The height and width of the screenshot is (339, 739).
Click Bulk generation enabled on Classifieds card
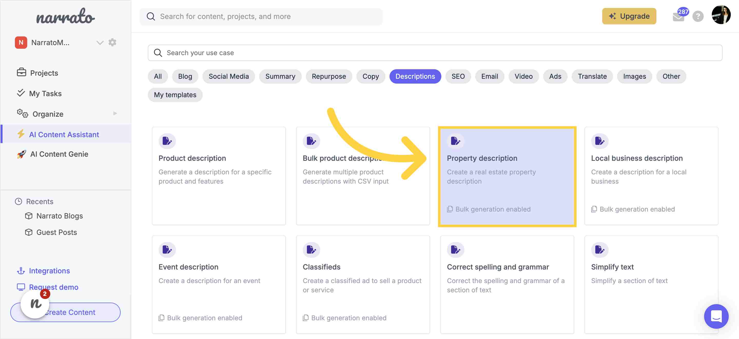point(345,318)
